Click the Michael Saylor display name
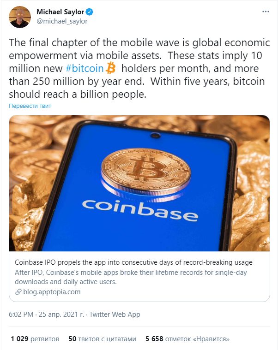278x350 pixels. (60, 12)
